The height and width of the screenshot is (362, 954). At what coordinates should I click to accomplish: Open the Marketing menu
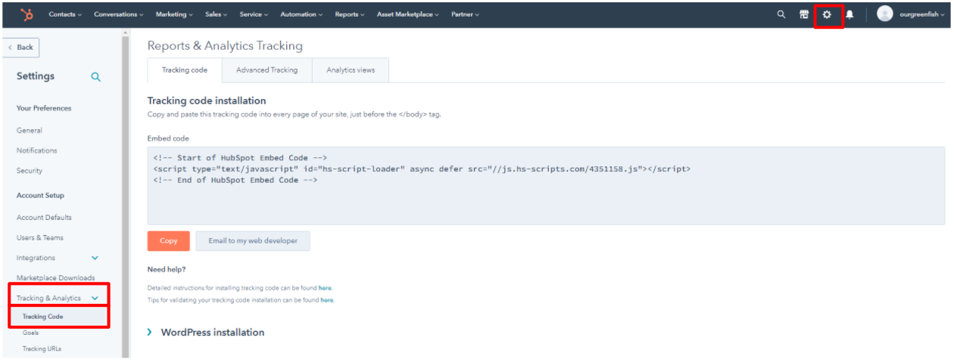[x=174, y=14]
